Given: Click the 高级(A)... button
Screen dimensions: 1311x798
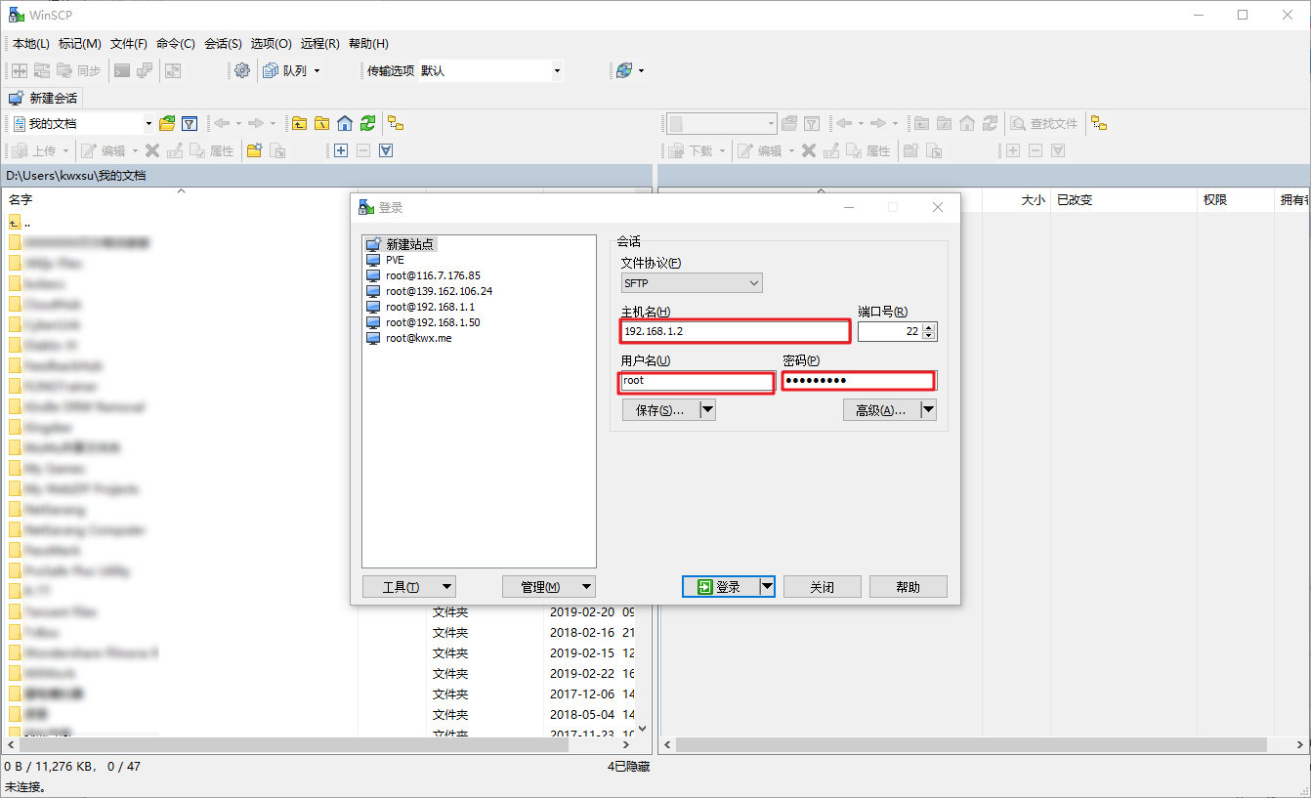Looking at the screenshot, I should coord(882,410).
